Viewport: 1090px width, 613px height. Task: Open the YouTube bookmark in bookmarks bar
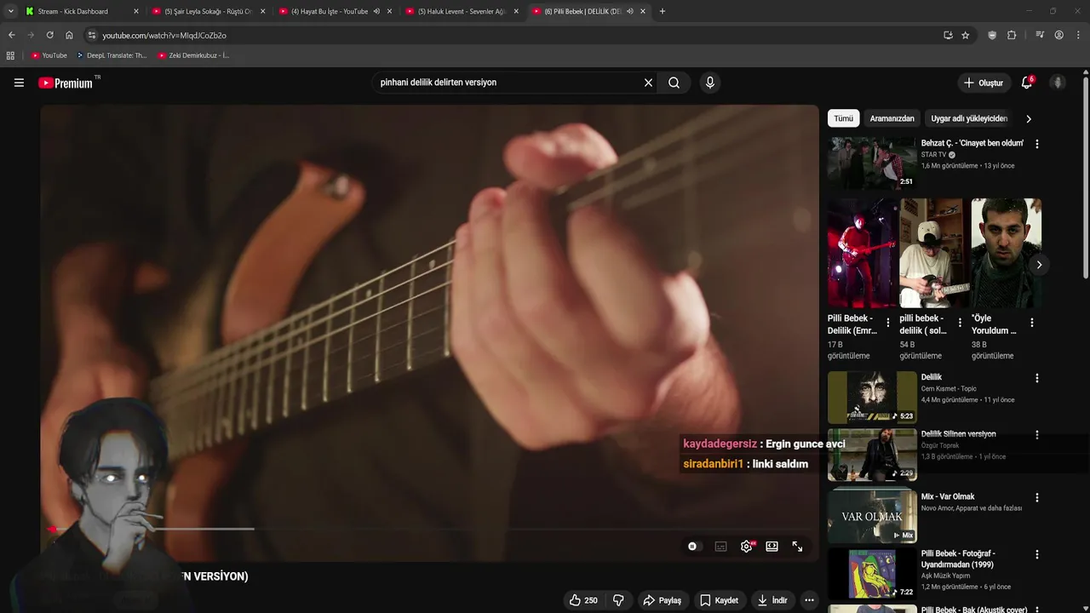(x=49, y=55)
